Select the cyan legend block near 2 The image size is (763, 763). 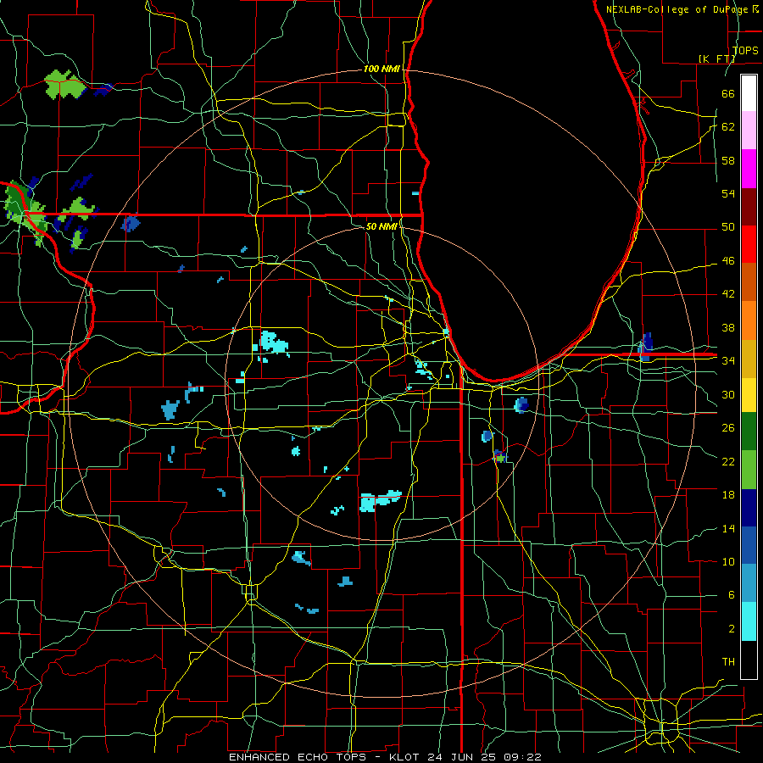coord(749,622)
